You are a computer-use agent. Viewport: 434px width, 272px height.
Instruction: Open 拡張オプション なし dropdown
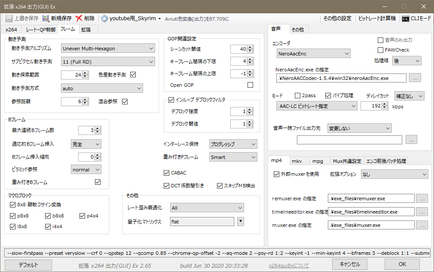pos(394,174)
